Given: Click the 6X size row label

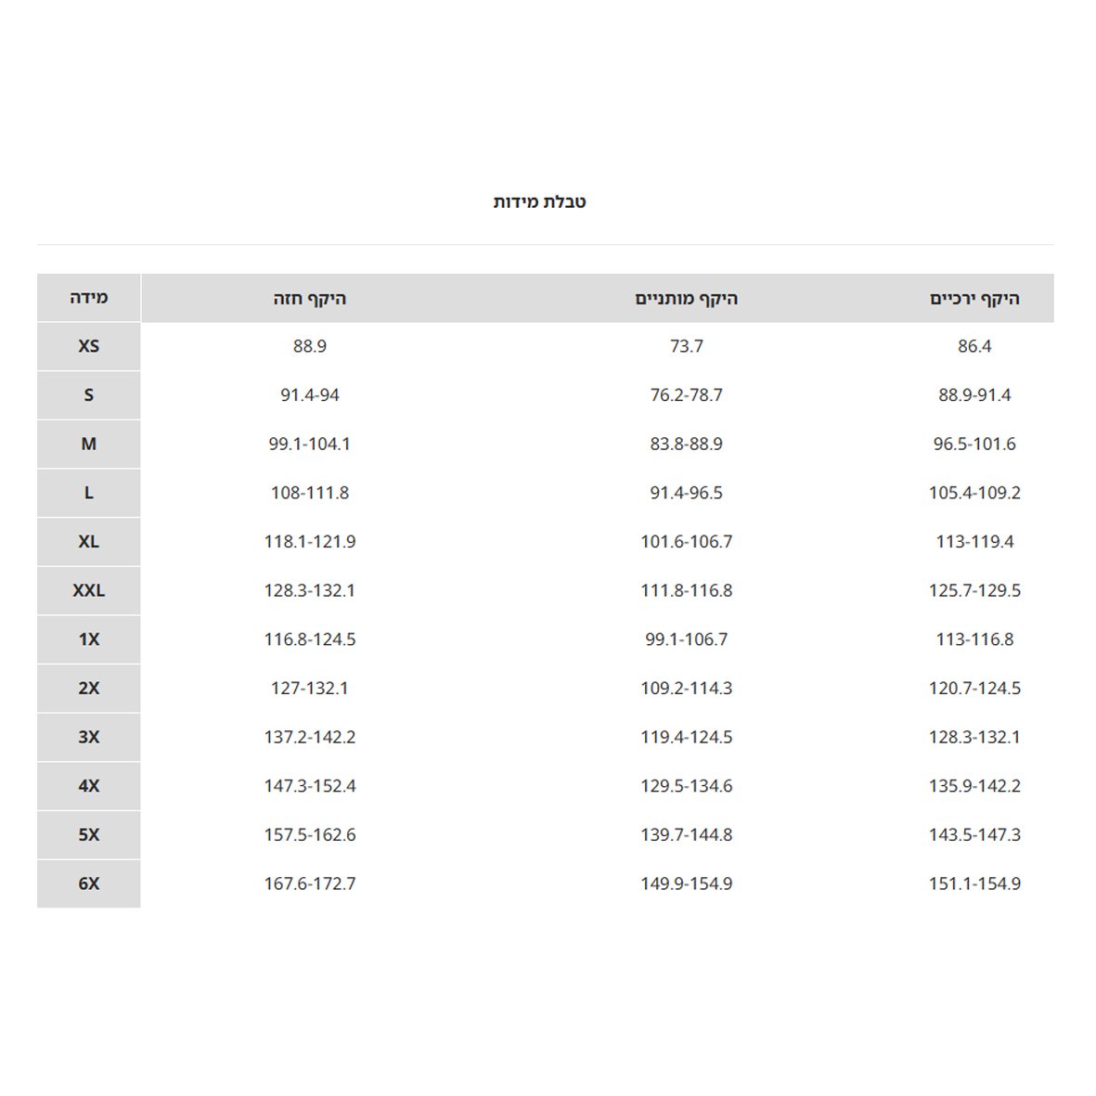Looking at the screenshot, I should pos(89,883).
